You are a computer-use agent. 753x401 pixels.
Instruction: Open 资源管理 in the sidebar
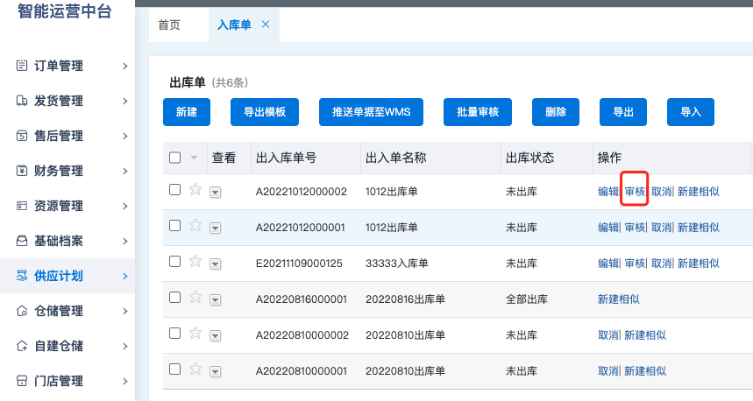click(67, 206)
